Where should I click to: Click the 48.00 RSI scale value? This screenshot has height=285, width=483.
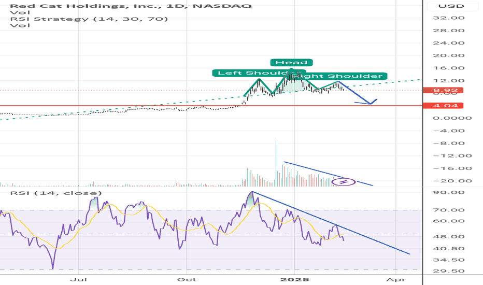[448, 237]
